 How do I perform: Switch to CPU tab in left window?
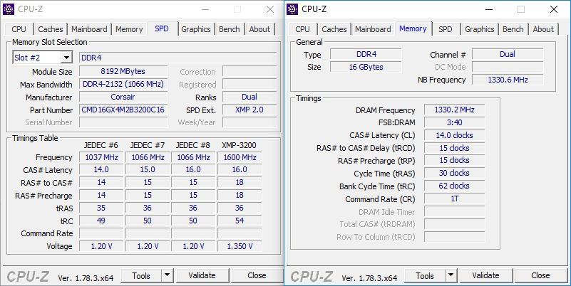coord(19,29)
